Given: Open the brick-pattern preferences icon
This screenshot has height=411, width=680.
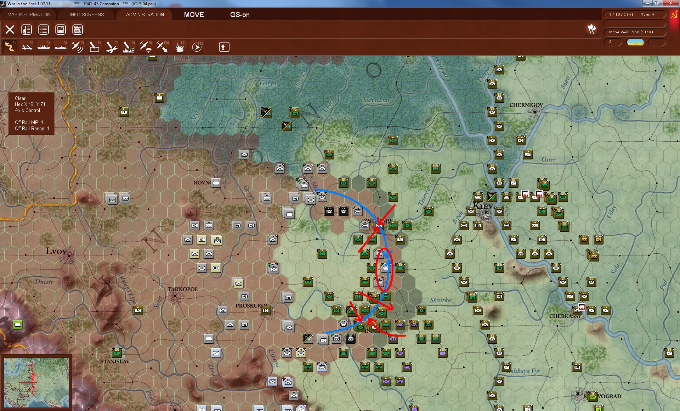Looking at the screenshot, I should point(78,29).
